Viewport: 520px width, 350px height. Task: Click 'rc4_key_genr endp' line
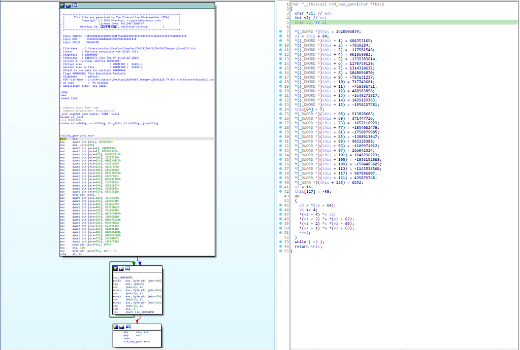(137, 341)
